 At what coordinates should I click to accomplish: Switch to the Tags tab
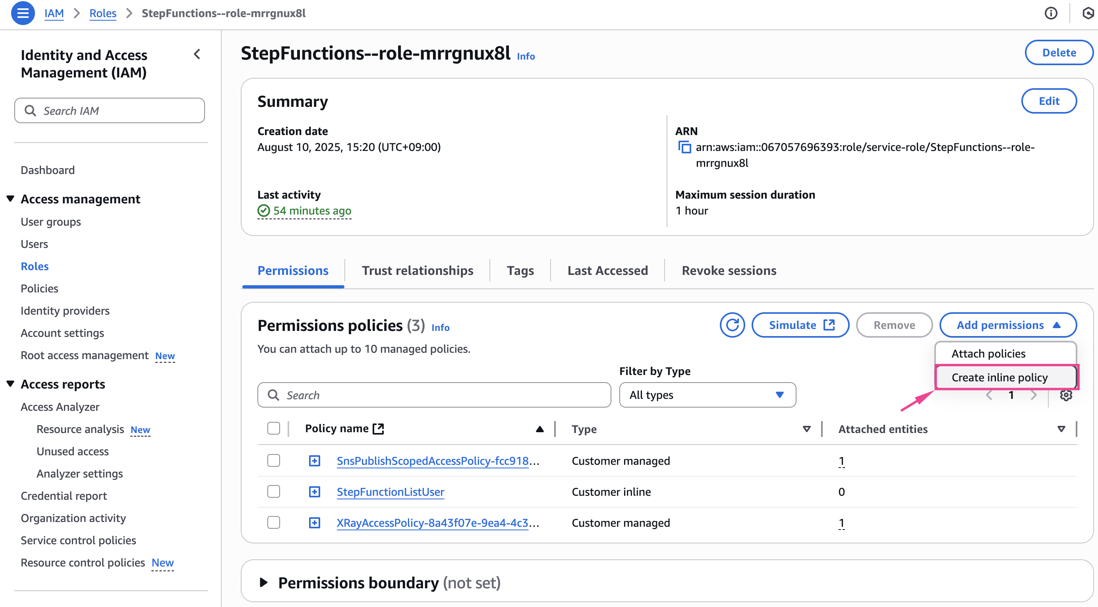(520, 270)
